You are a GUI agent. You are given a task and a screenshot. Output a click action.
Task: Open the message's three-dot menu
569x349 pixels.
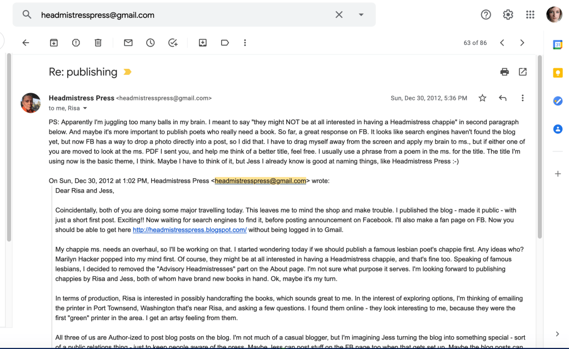pyautogui.click(x=523, y=98)
